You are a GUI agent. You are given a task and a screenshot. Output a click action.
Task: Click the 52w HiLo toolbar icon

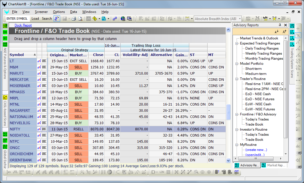point(162,19)
